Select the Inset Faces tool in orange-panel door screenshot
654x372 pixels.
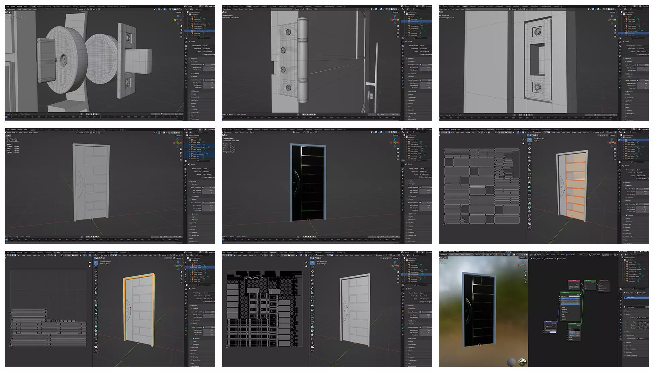(529, 187)
